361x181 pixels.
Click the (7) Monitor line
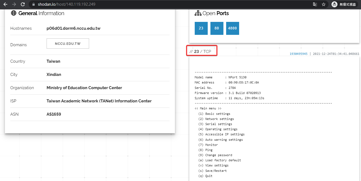(x=208, y=145)
